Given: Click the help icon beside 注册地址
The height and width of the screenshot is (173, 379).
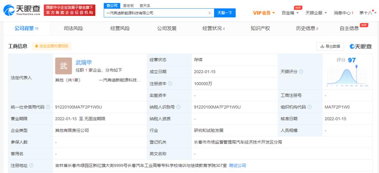Looking at the screenshot, I should pyautogui.click(x=31, y=165).
